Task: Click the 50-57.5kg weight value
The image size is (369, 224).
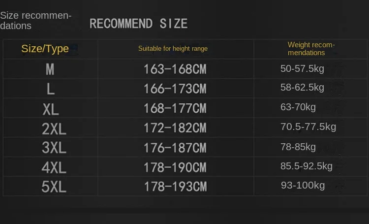Action: click(x=302, y=69)
